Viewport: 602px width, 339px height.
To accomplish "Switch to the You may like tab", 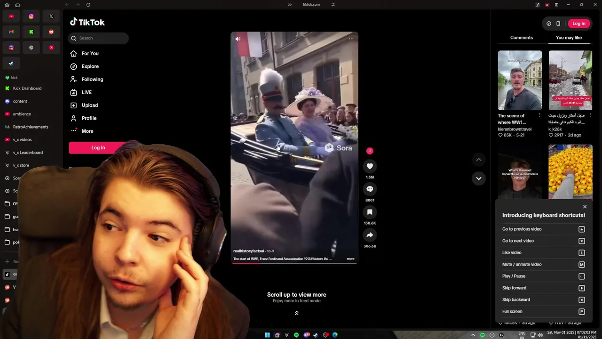I will click(x=569, y=38).
